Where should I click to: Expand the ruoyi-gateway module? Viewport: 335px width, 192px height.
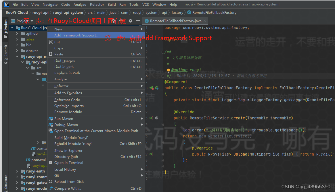[17, 183]
